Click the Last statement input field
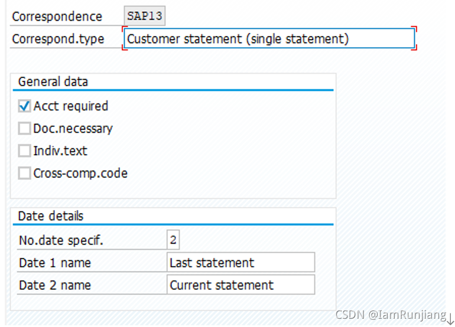 [x=240, y=263]
